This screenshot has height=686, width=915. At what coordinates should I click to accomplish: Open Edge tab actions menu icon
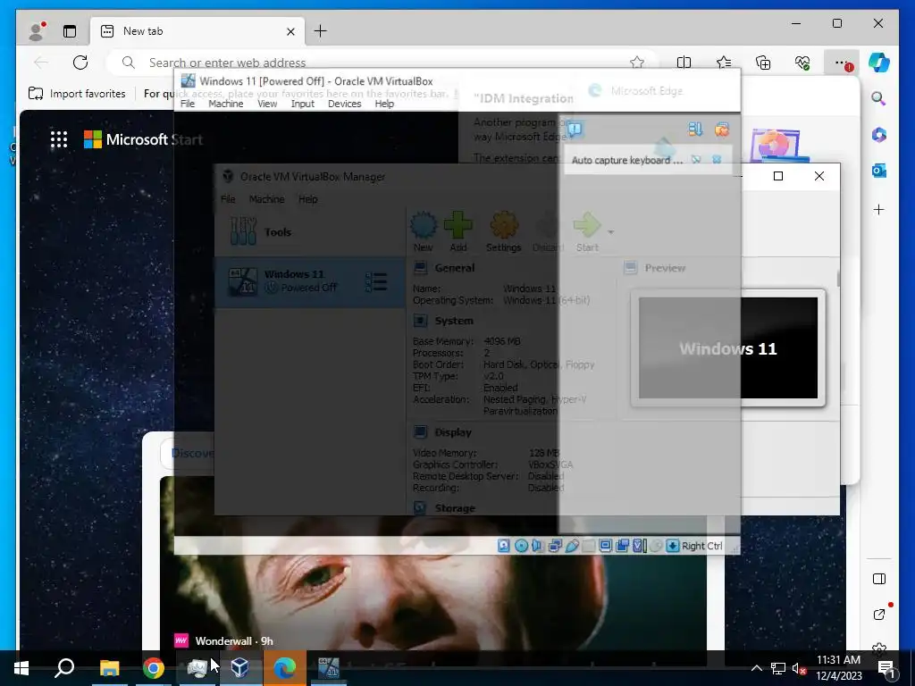click(x=70, y=31)
